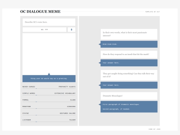The height and width of the screenshot is (135, 180).
Task: Click the 'TALKER' label
Action: 72,120
